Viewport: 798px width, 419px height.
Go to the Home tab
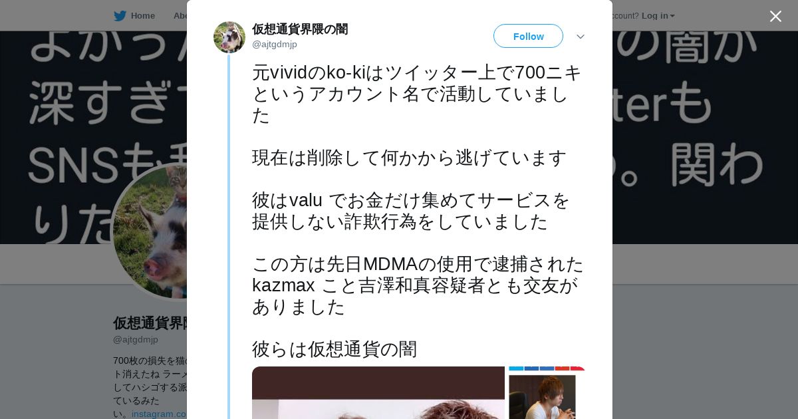pos(134,15)
